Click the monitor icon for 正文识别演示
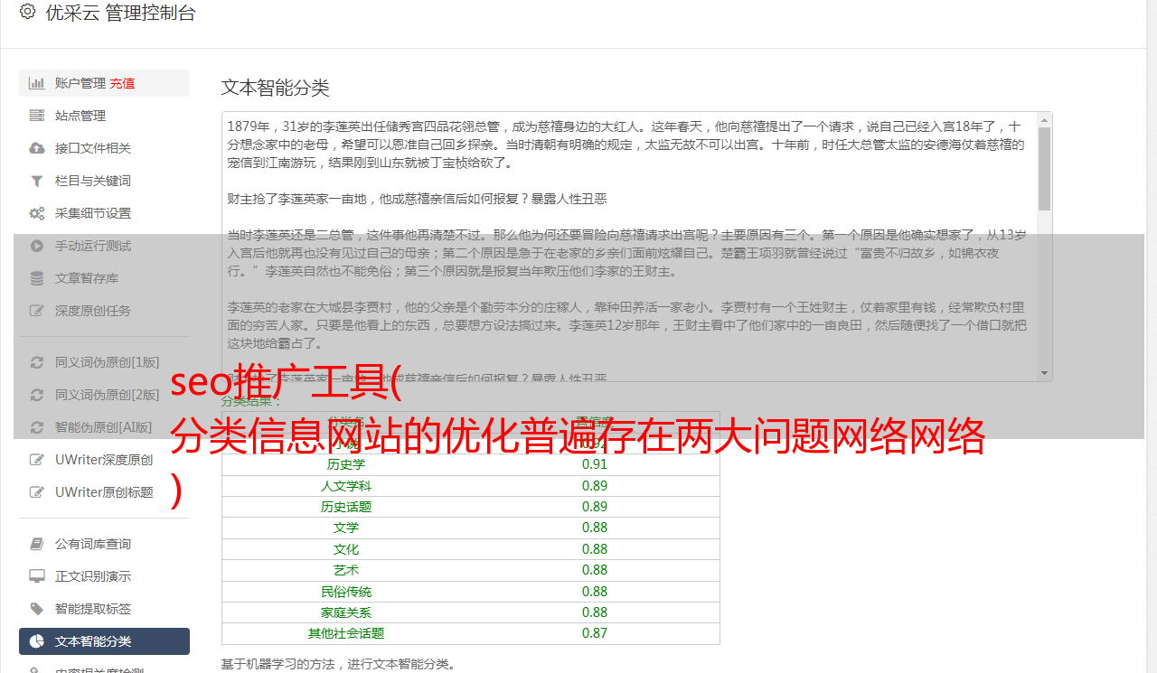The width and height of the screenshot is (1157, 673). [37, 576]
